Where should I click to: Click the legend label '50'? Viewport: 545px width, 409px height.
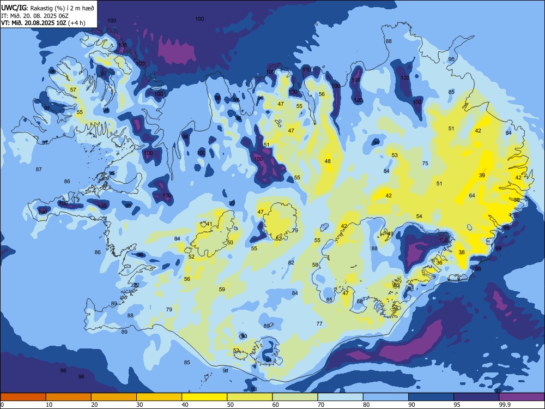tap(231, 405)
